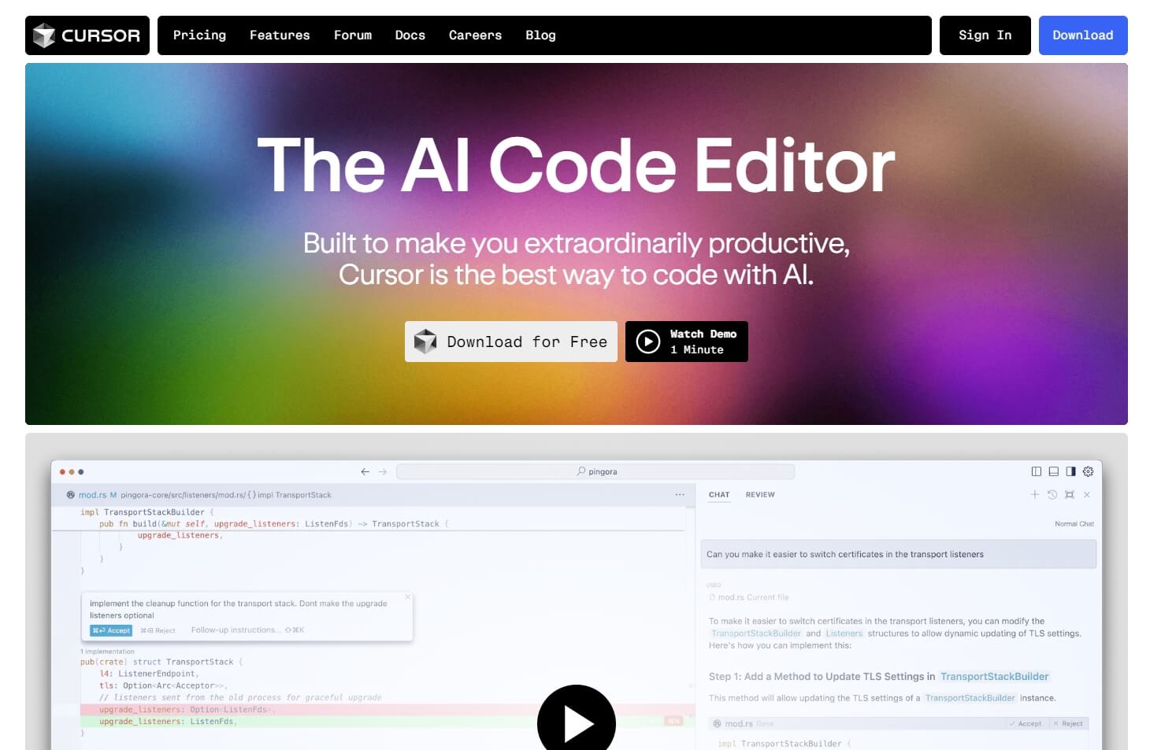Toggle the primary sidebar layout icon

click(1037, 471)
